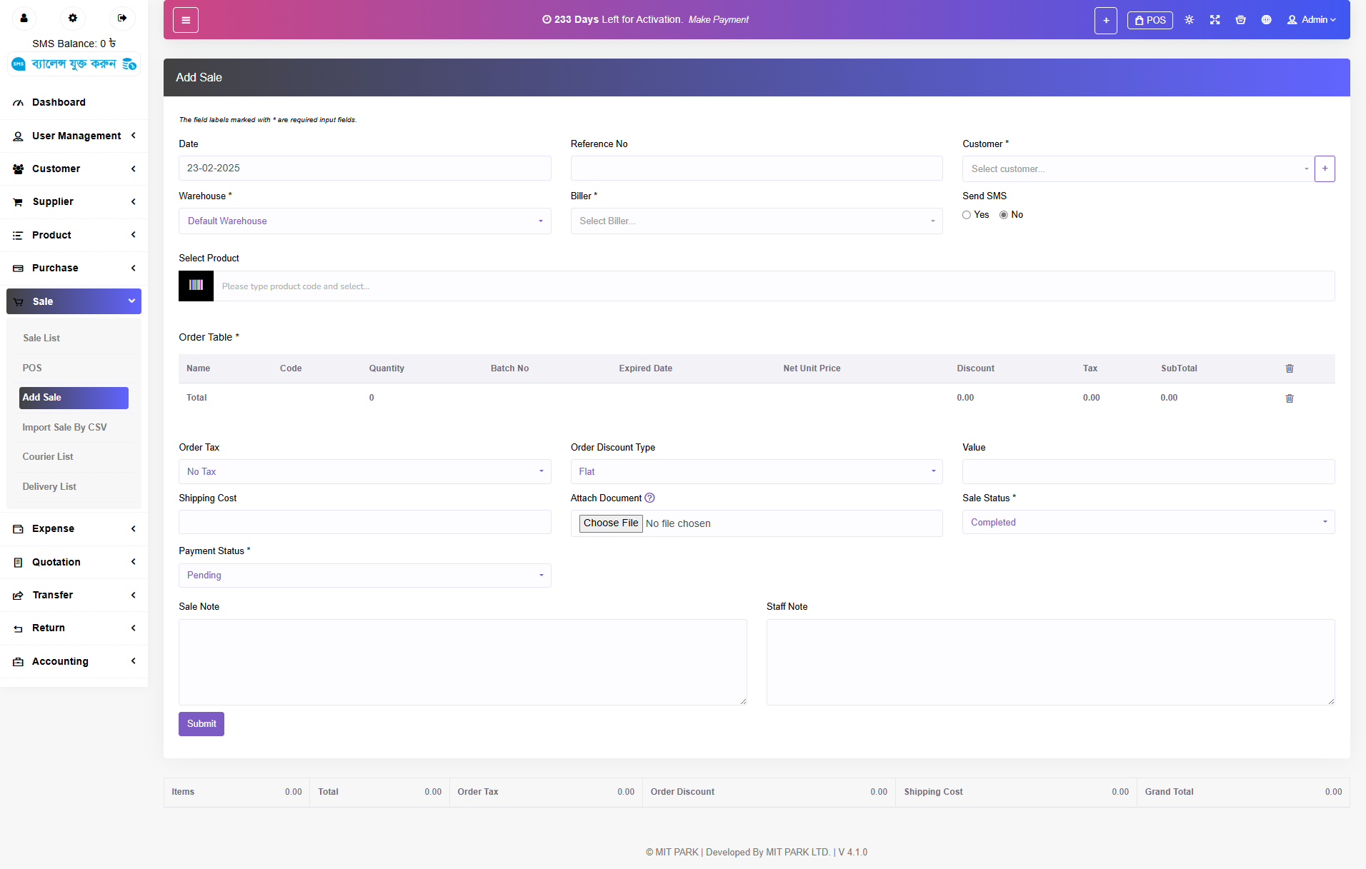Open the Sale Status dropdown
This screenshot has height=869, width=1366.
point(1147,522)
